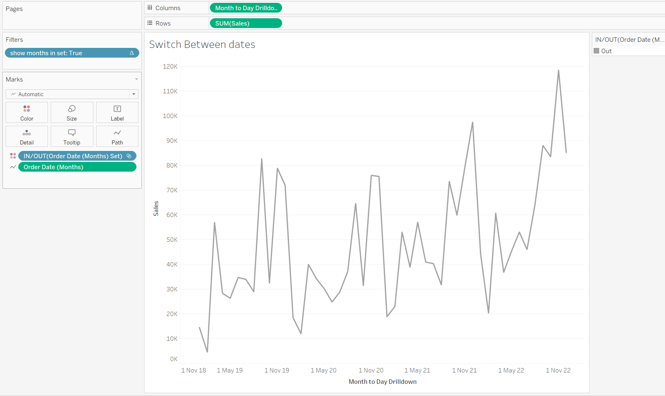Click the Month to Day Drilldown axis title

tap(382, 381)
